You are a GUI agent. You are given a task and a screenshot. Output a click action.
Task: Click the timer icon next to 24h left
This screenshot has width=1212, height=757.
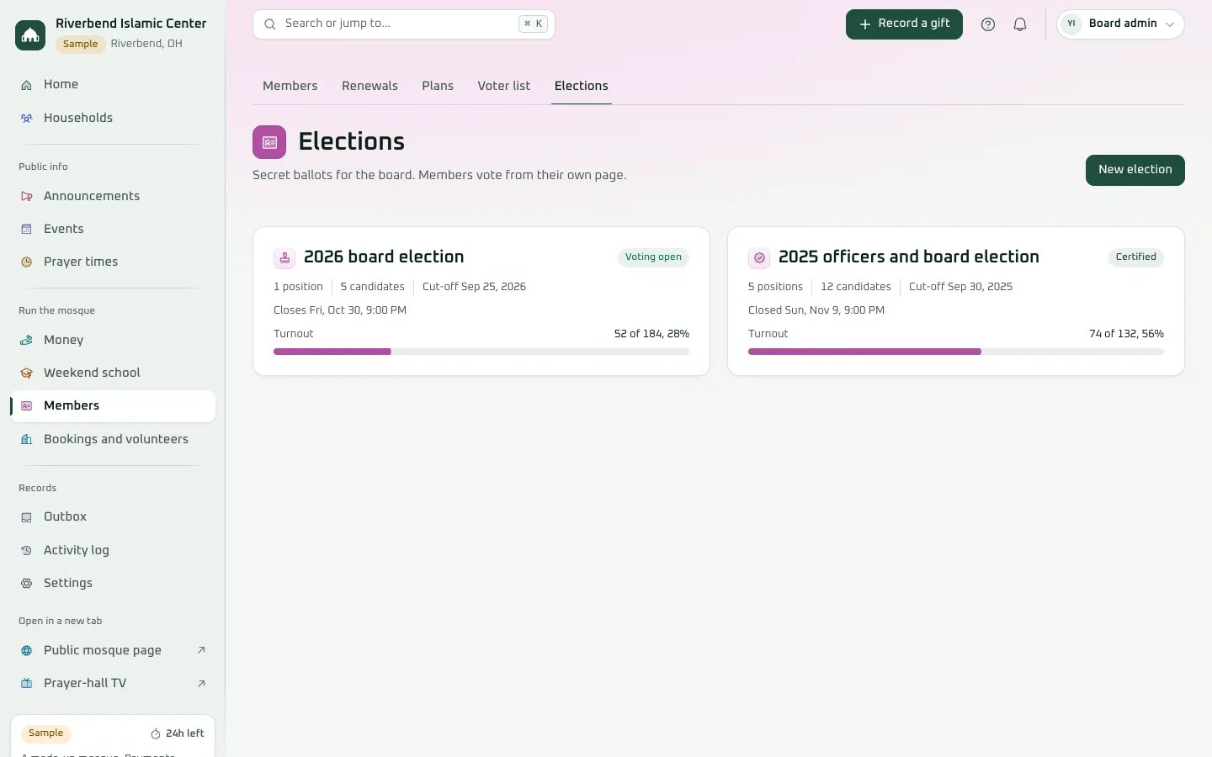point(156,734)
